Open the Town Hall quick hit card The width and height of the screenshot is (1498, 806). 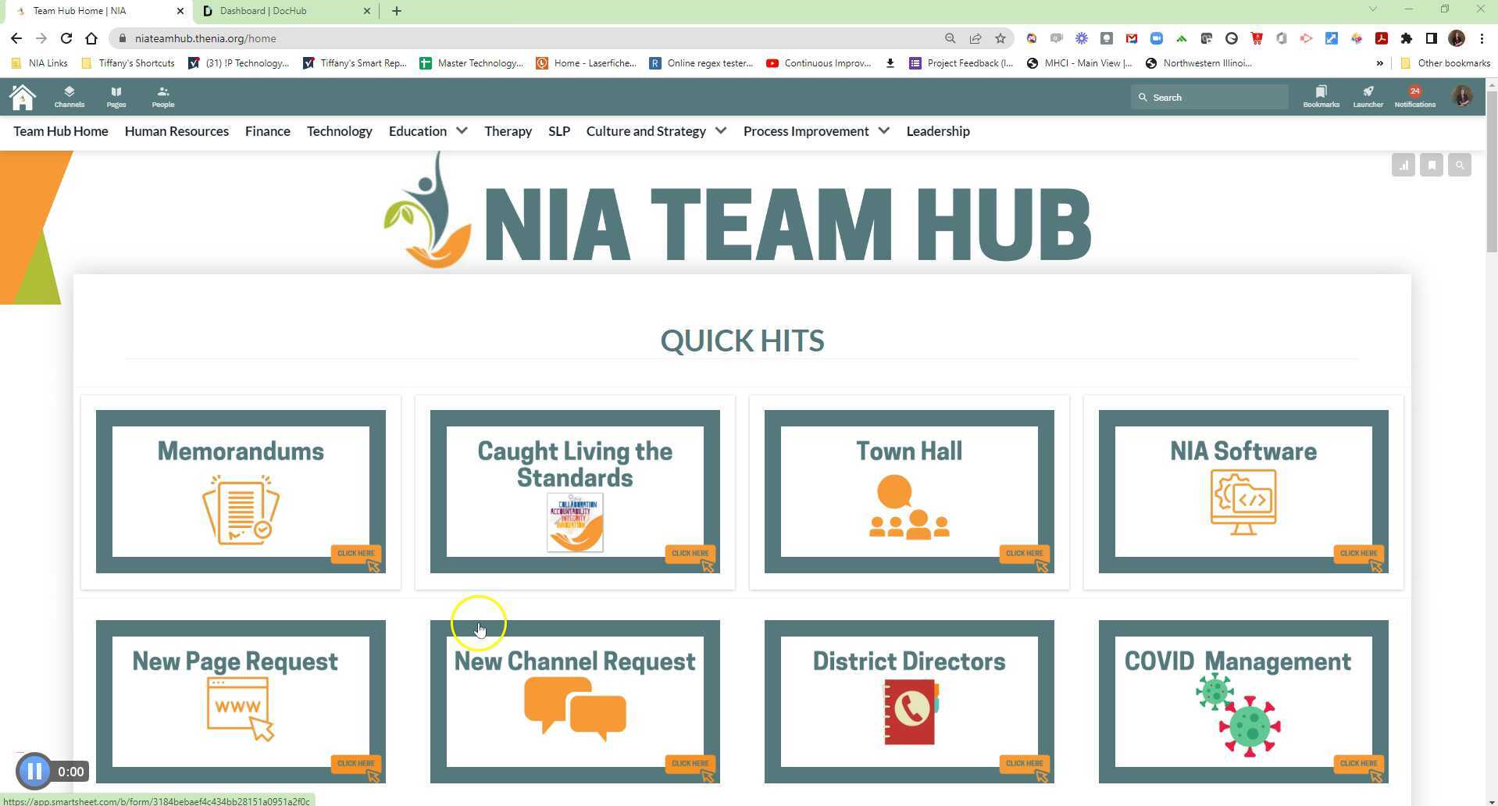tap(908, 490)
